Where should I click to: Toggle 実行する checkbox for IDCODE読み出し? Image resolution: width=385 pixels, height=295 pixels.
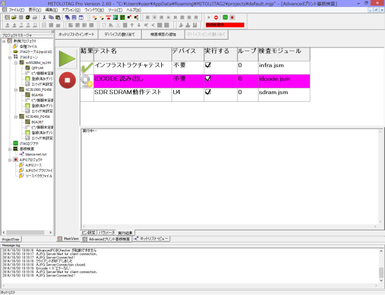coord(208,79)
